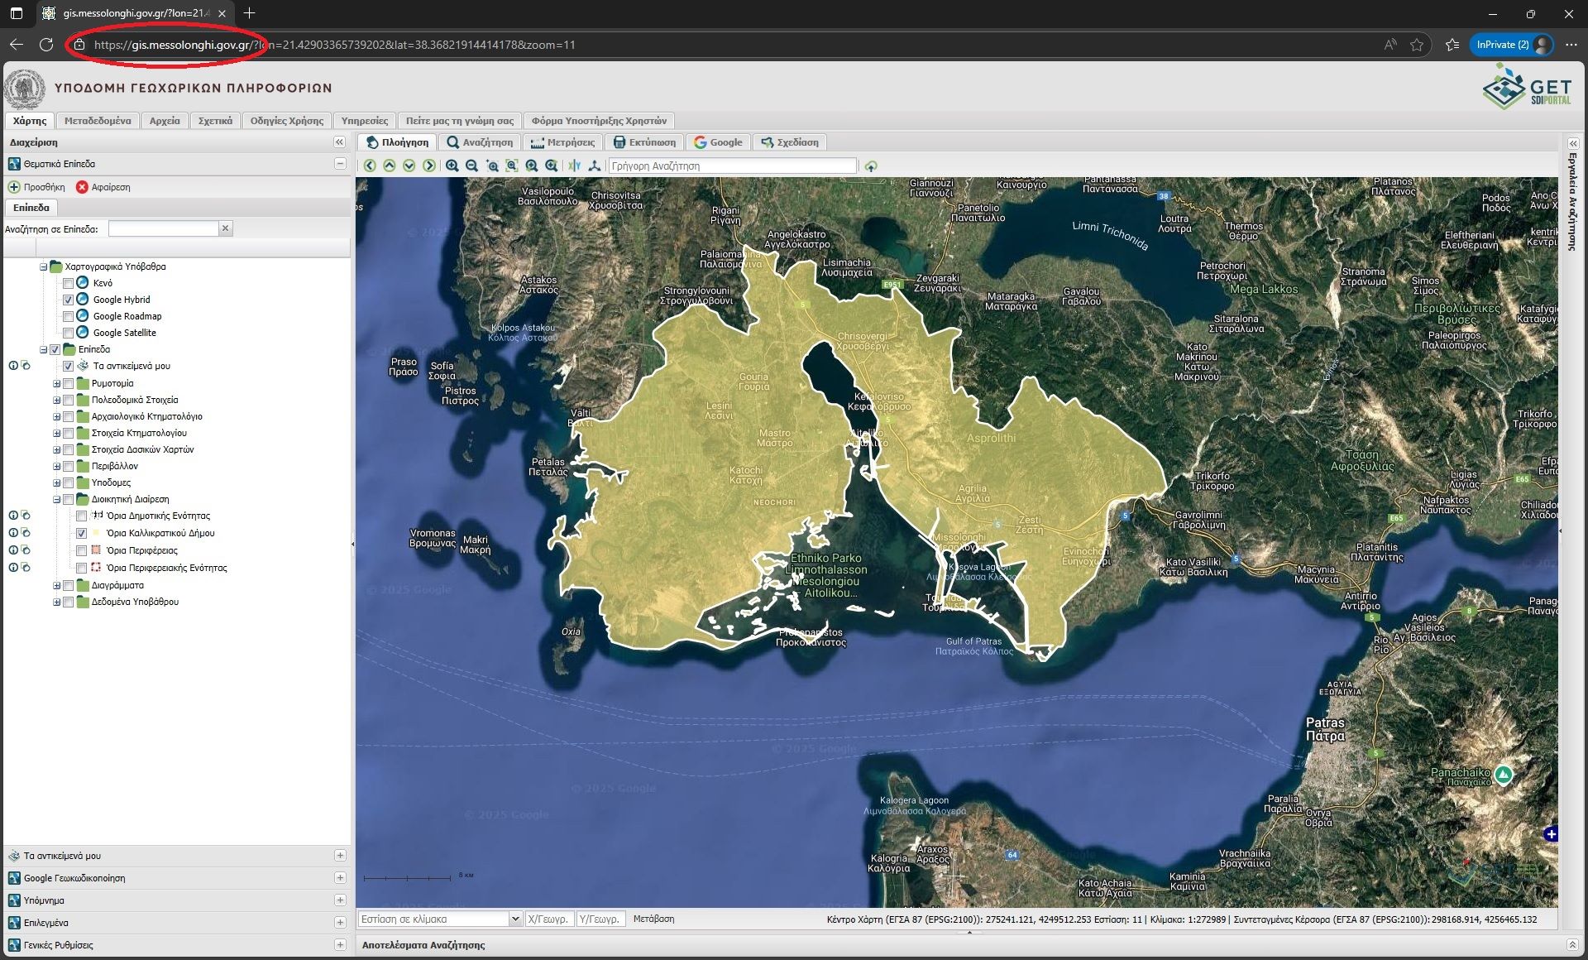Click the Μετάβαση go button
This screenshot has height=960, width=1588.
pos(653,919)
